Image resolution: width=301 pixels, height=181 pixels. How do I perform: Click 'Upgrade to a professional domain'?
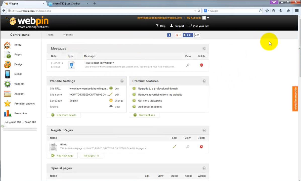158,88
